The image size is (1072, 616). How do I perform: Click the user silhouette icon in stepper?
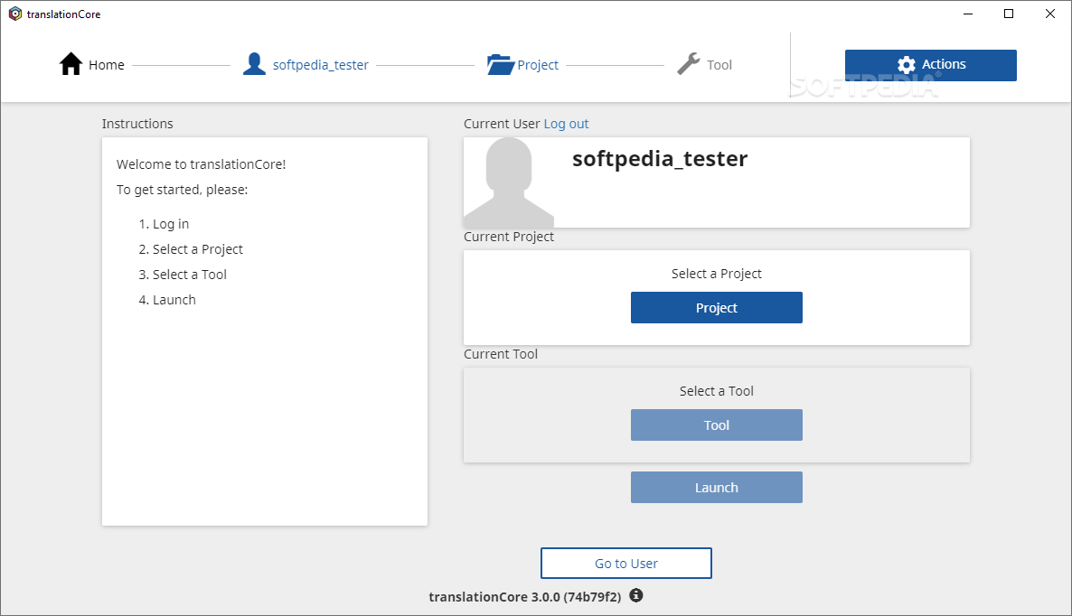tap(254, 64)
